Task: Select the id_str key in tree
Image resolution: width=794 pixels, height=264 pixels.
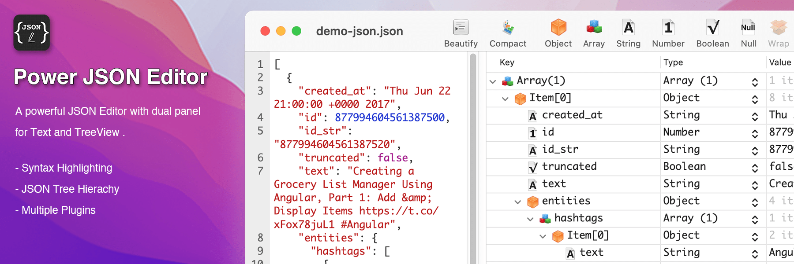Action: click(560, 149)
